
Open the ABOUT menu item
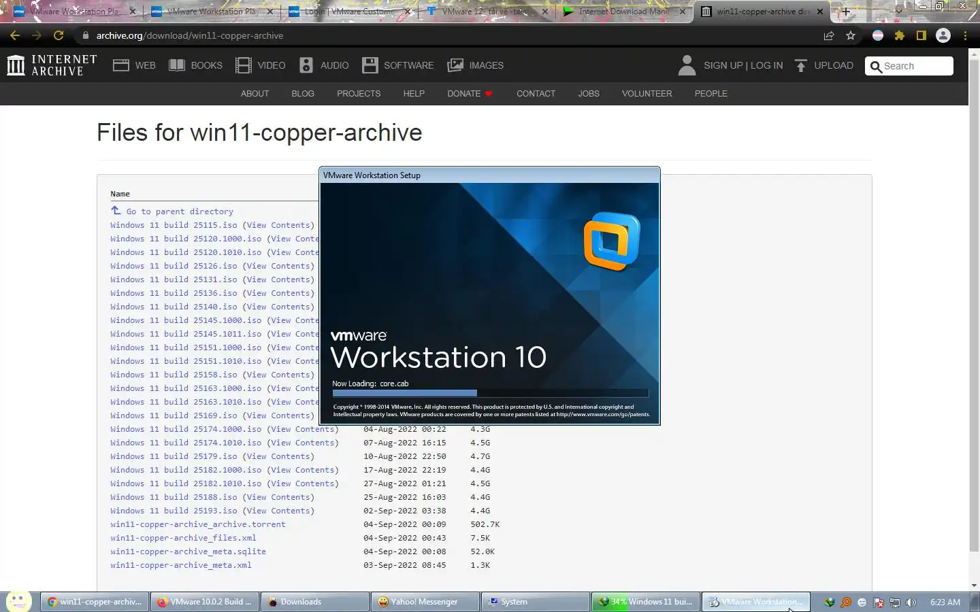[x=255, y=94]
